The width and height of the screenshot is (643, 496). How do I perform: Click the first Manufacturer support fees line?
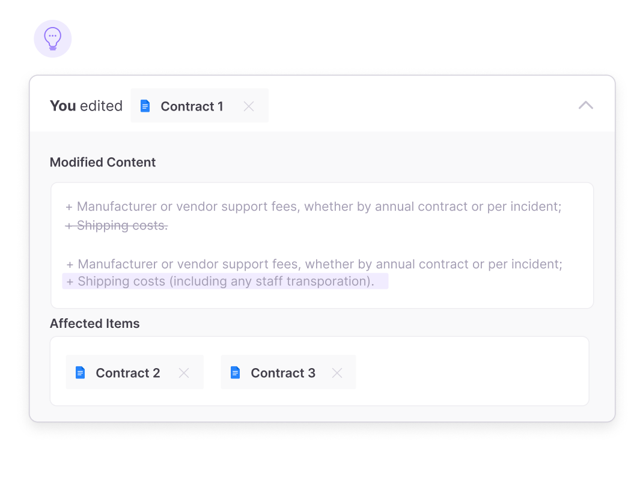(313, 207)
